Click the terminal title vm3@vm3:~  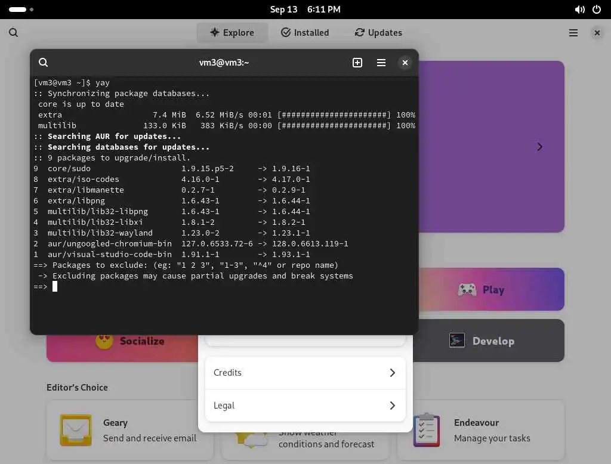click(x=224, y=63)
